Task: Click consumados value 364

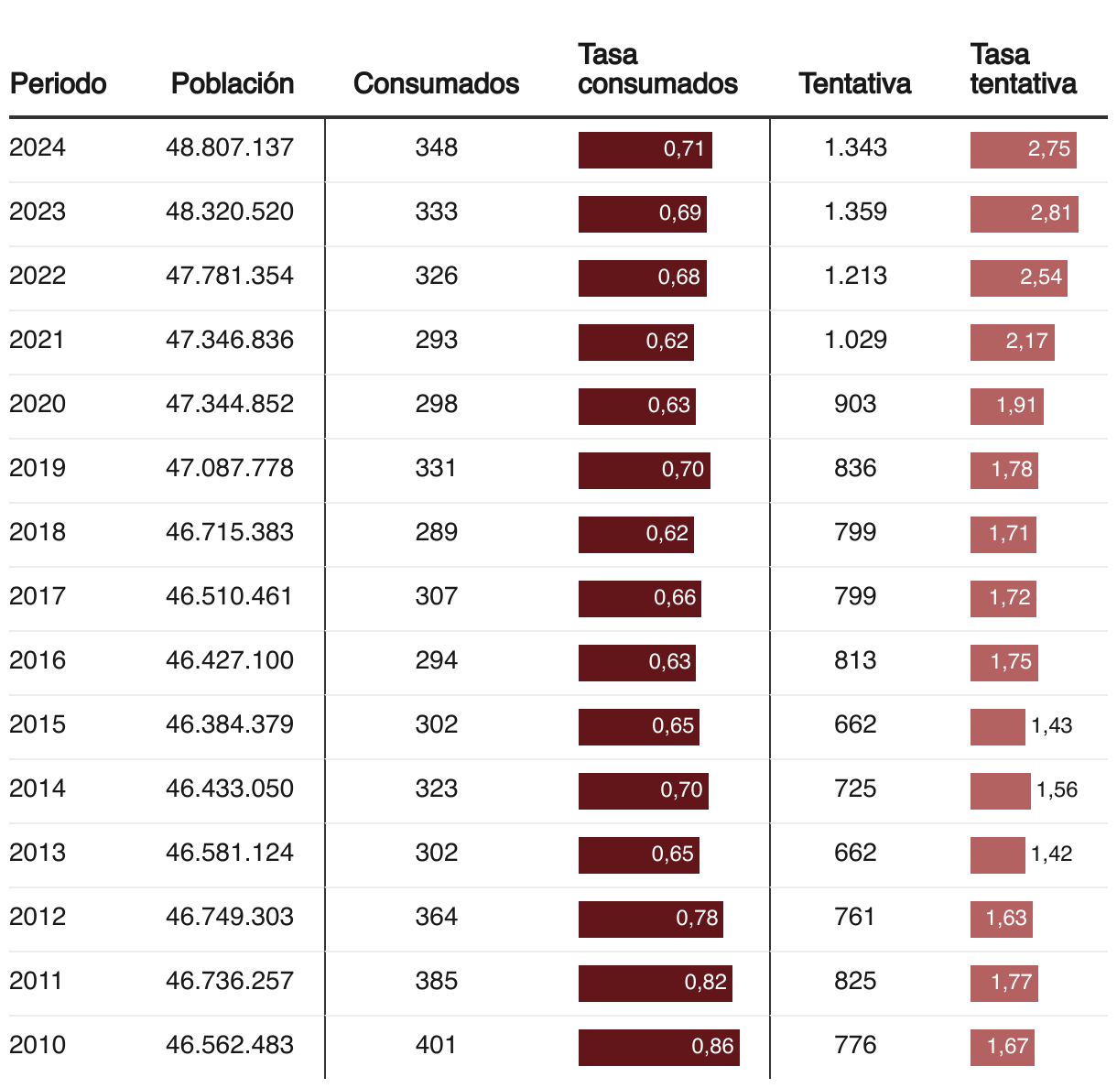Action: click(x=436, y=917)
